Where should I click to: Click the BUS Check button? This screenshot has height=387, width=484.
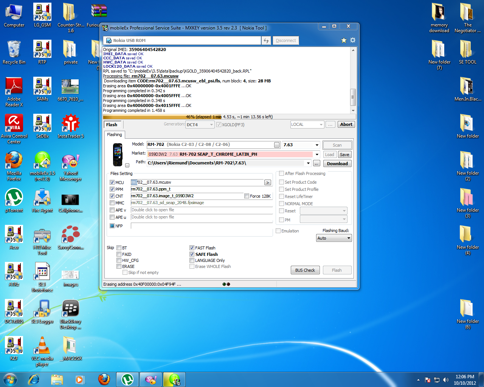point(305,270)
